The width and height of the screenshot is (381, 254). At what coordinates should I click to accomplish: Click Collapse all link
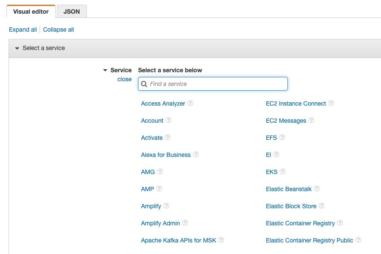click(58, 30)
